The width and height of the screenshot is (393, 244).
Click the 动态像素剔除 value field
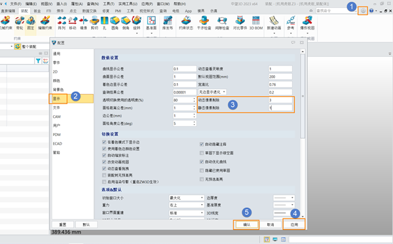(280, 100)
